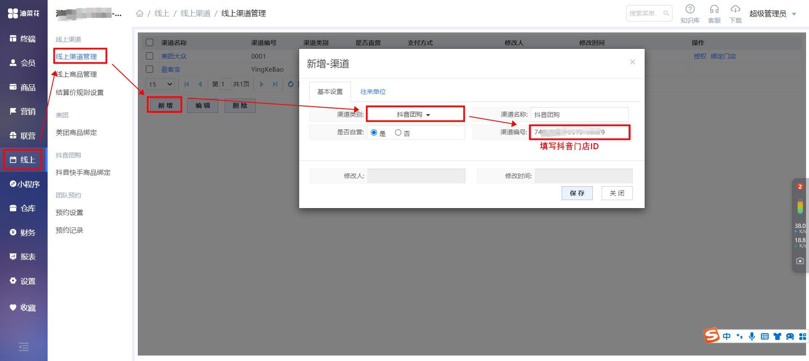This screenshot has height=361, width=809.
Task: Focus the 渠道名称 input field
Action: click(x=579, y=114)
